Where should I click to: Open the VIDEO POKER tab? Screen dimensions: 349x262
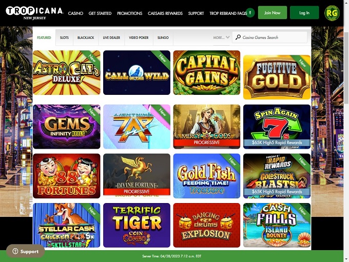point(139,37)
